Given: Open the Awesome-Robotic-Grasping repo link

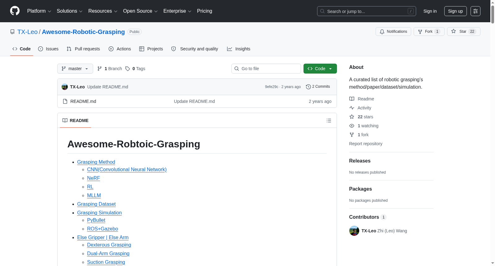Looking at the screenshot, I should (x=83, y=32).
